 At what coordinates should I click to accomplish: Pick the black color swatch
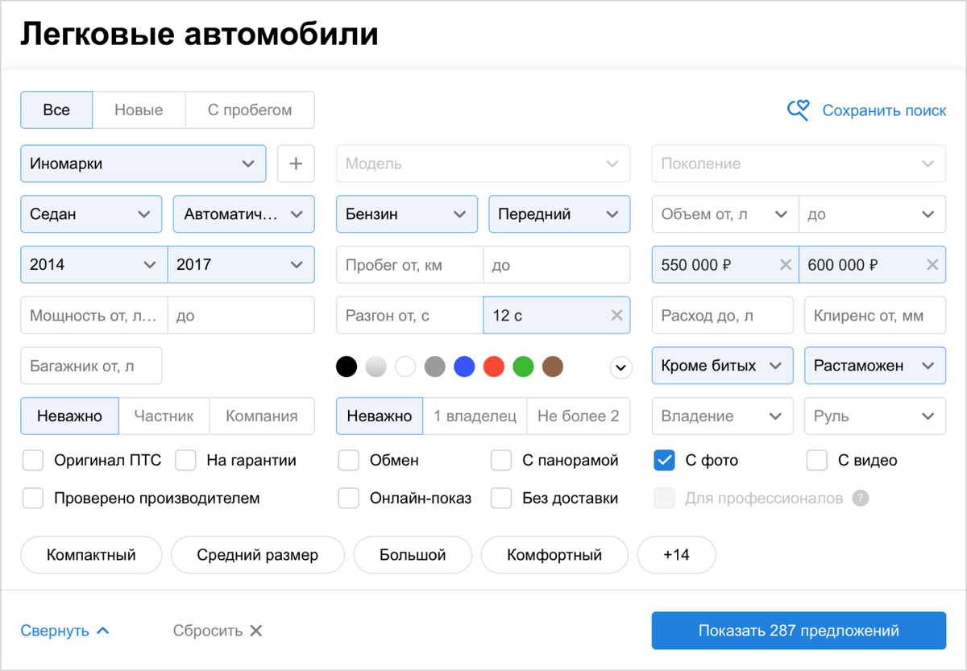[x=347, y=367]
